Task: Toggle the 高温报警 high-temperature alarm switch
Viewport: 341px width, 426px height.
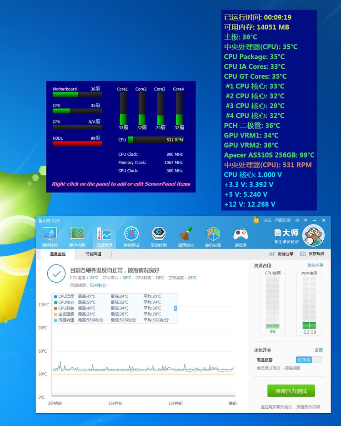Action: [x=309, y=360]
